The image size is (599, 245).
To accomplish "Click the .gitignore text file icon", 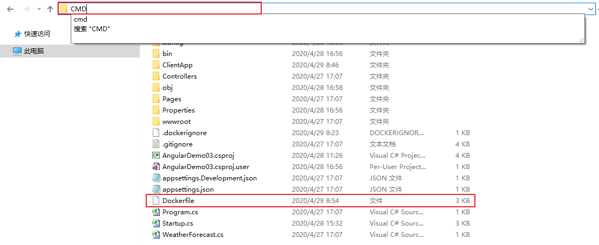I will (x=155, y=144).
